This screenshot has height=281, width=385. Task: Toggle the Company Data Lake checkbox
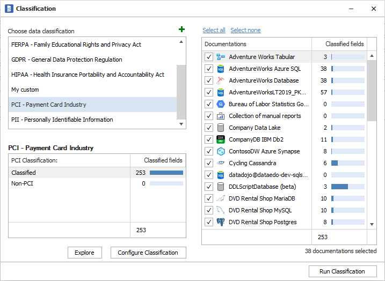point(209,128)
